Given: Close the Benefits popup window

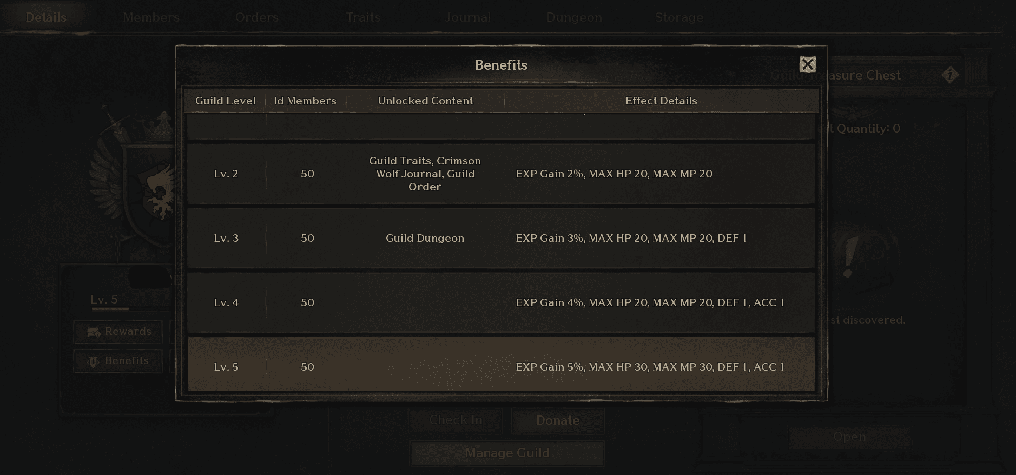Looking at the screenshot, I should coord(807,65).
